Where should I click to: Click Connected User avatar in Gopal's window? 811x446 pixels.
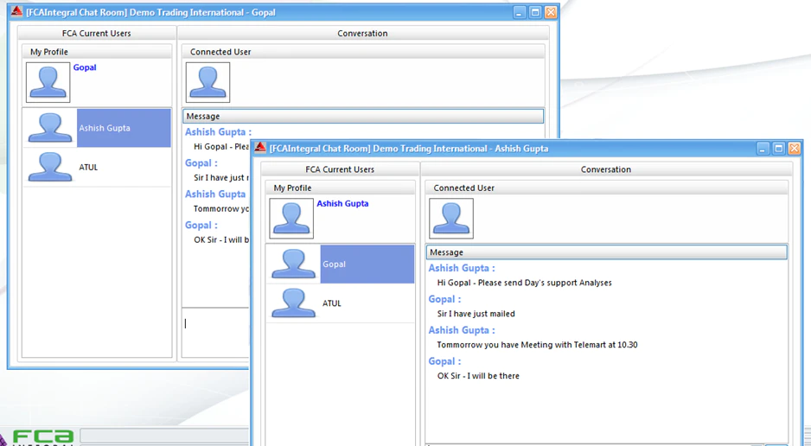click(x=208, y=83)
